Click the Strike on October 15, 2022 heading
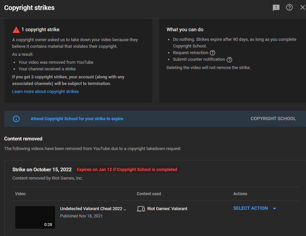Image resolution: width=306 pixels, height=236 pixels. click(42, 169)
